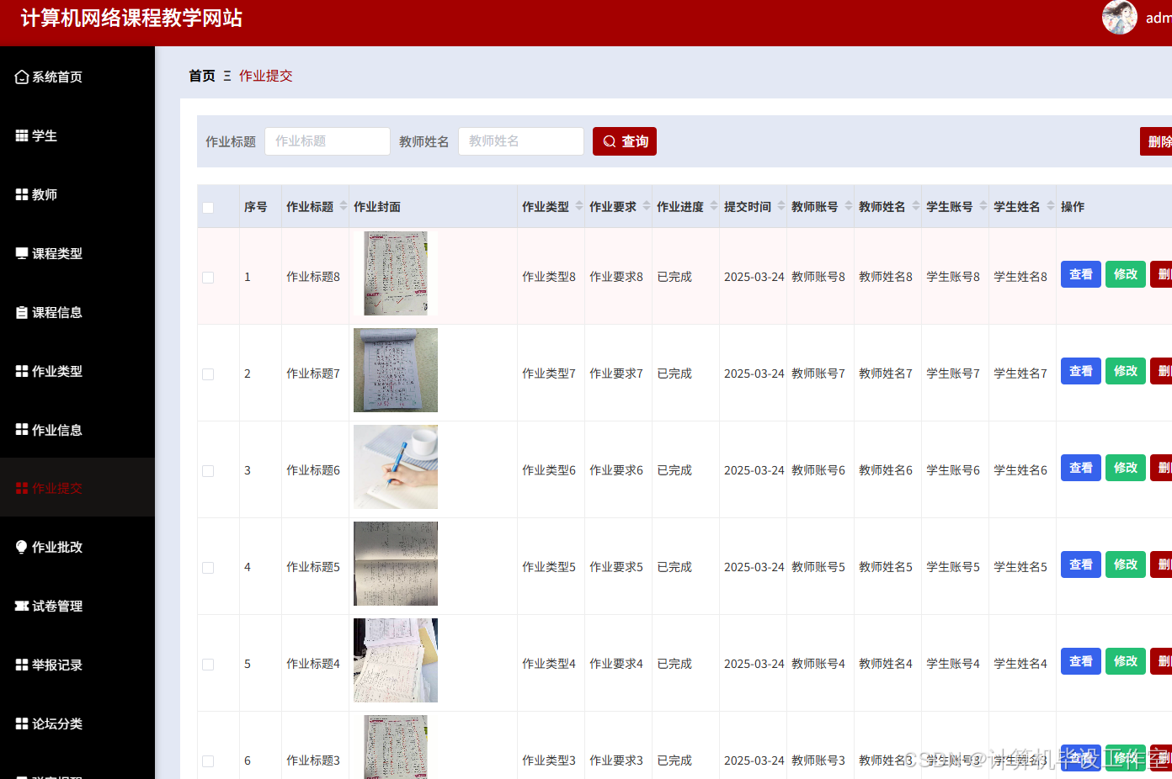The image size is (1172, 779).
Task: Click the cell 学生账号7
Action: [953, 374]
